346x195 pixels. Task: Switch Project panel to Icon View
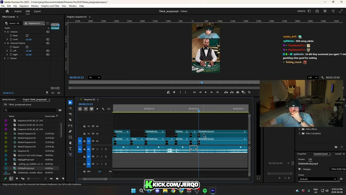tap(17, 178)
